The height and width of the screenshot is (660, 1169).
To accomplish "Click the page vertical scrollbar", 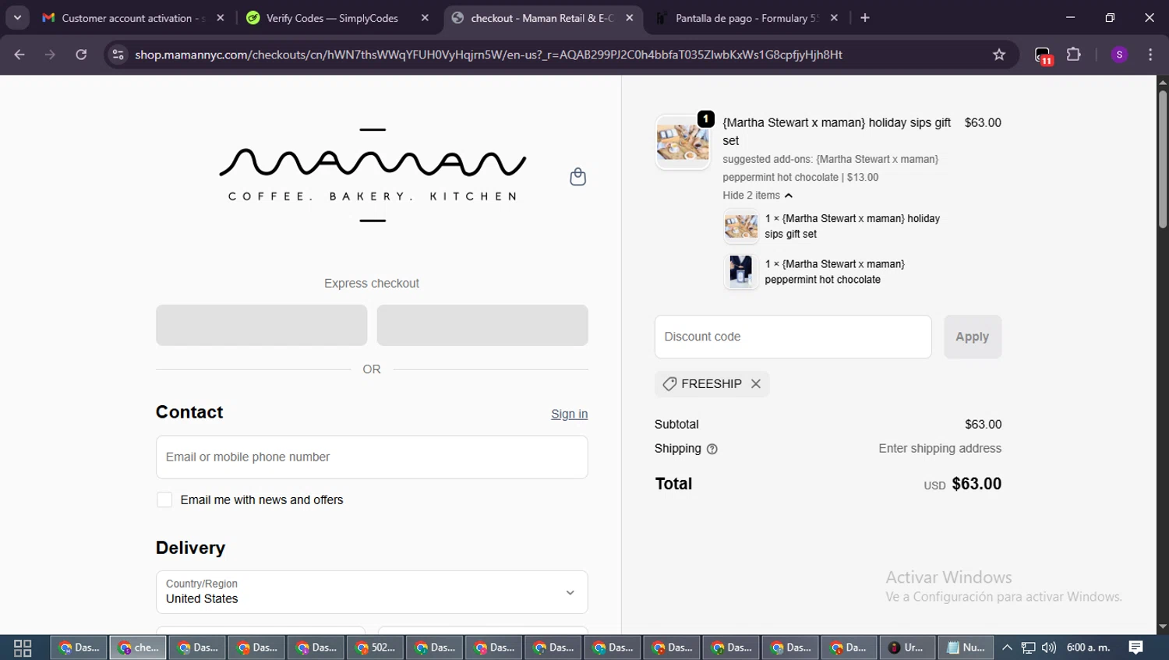I will click(1163, 159).
